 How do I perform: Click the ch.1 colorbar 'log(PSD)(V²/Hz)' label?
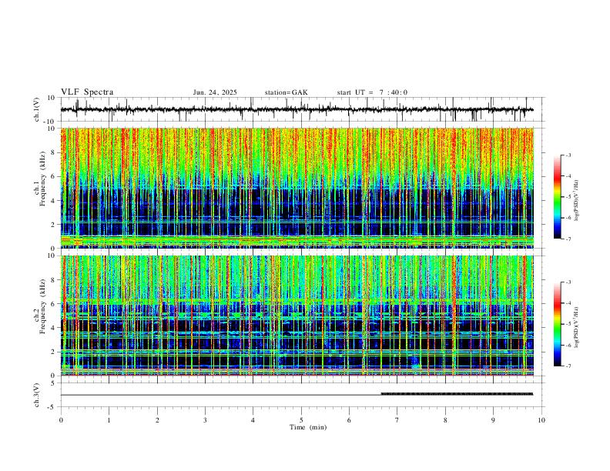(577, 200)
